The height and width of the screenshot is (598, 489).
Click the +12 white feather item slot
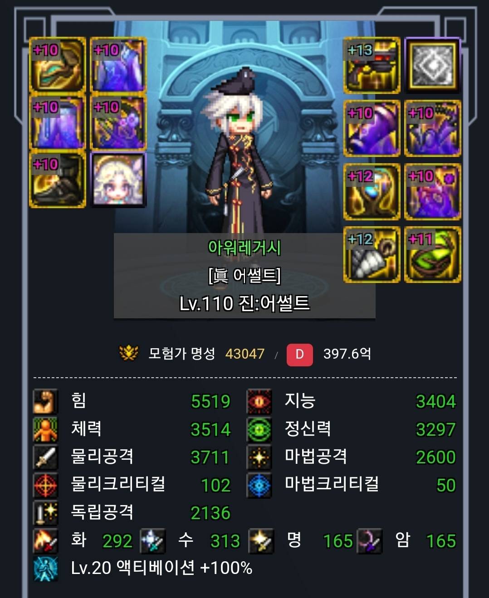point(372,255)
